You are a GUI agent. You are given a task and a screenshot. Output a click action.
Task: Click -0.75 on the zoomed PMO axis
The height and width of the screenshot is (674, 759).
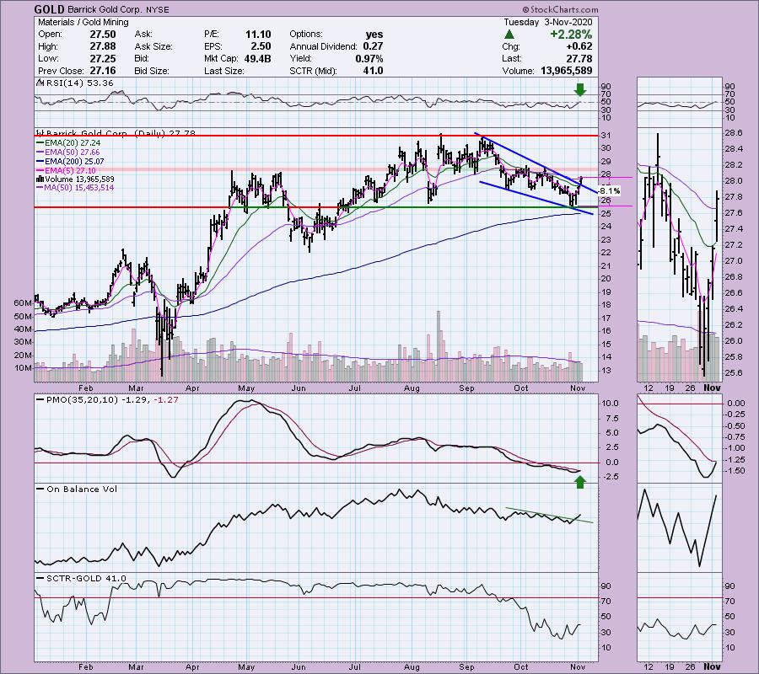pos(736,437)
